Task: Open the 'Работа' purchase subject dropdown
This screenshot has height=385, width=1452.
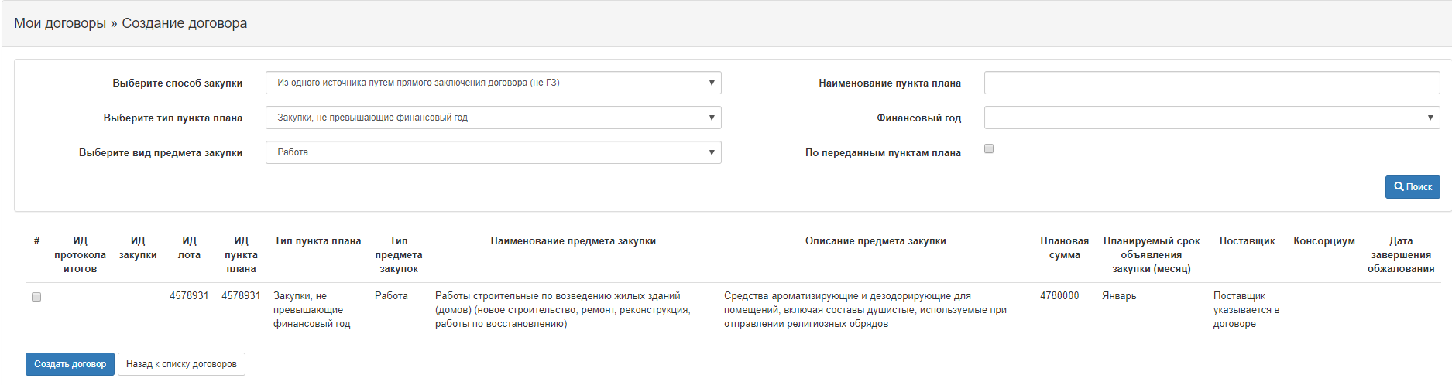Action: pyautogui.click(x=493, y=152)
